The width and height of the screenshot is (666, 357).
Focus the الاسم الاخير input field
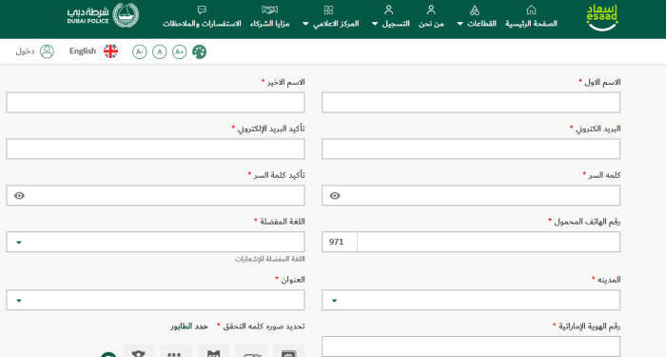155,103
